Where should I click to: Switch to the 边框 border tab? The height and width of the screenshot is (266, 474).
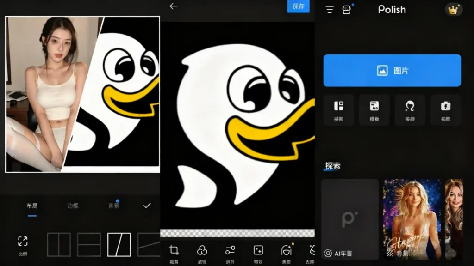pyautogui.click(x=73, y=206)
